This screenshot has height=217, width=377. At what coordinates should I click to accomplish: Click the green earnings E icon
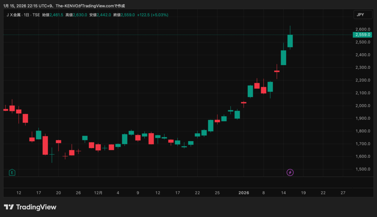[12, 172]
